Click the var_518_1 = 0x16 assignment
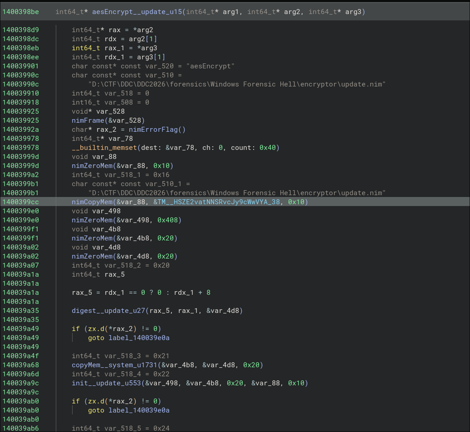The height and width of the screenshot is (432, 470). coord(121,175)
